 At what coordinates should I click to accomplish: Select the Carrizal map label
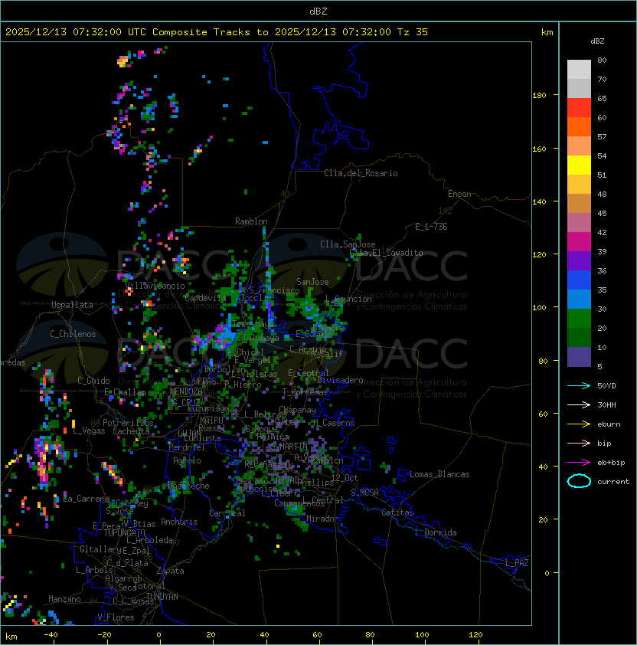[x=227, y=513]
